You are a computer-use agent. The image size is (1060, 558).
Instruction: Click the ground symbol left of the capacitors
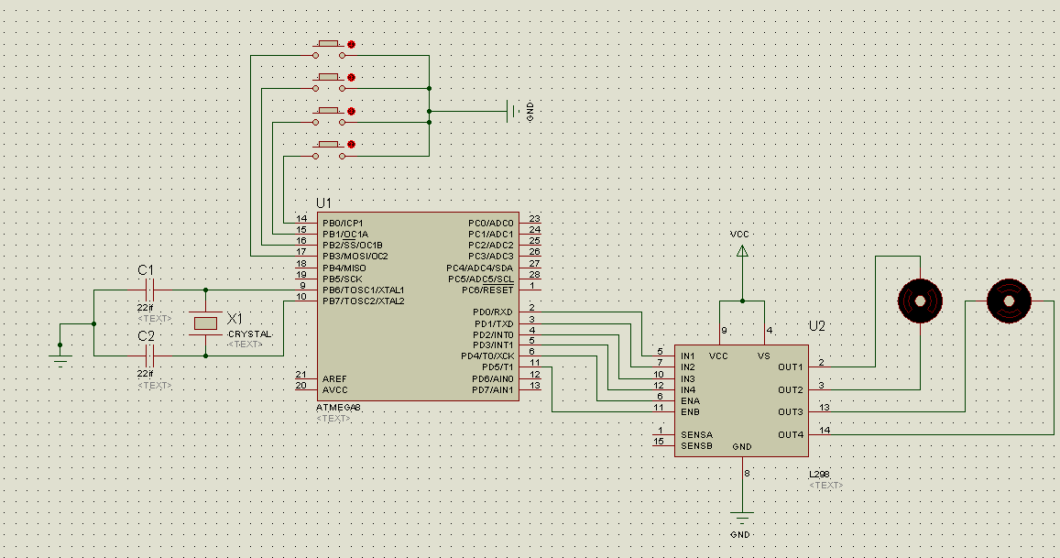pyautogui.click(x=60, y=359)
